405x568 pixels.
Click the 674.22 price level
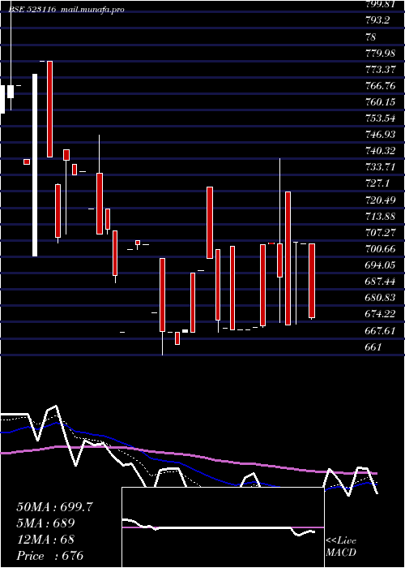click(382, 314)
